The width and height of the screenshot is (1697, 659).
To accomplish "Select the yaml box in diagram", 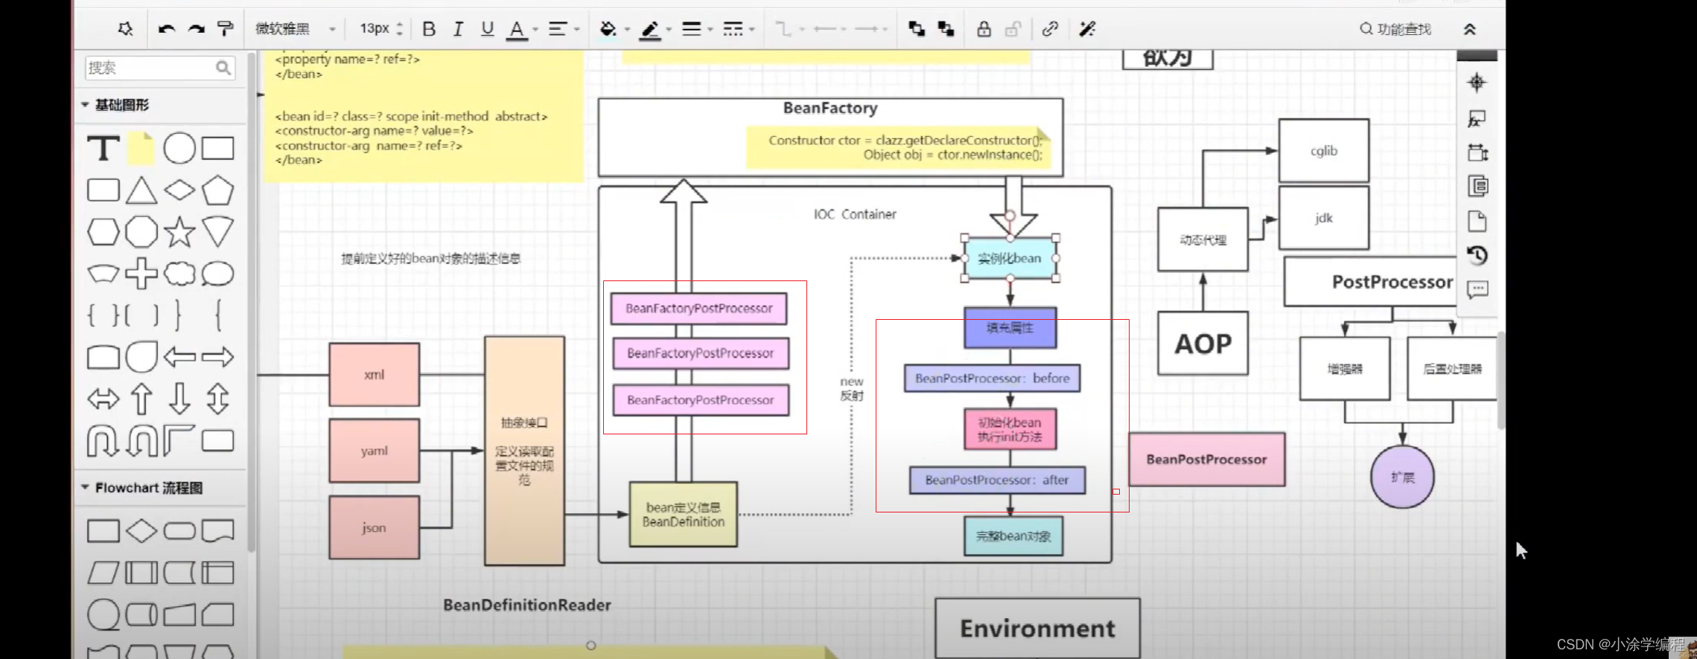I will pos(375,451).
